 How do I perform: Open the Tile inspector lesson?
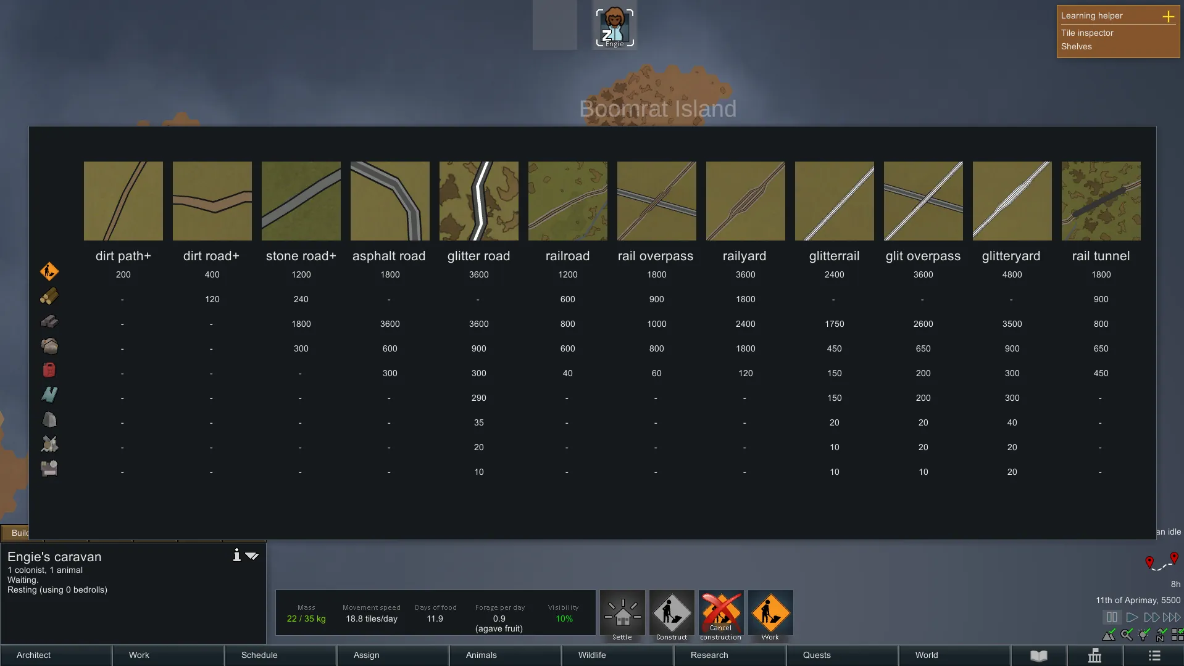pyautogui.click(x=1087, y=33)
